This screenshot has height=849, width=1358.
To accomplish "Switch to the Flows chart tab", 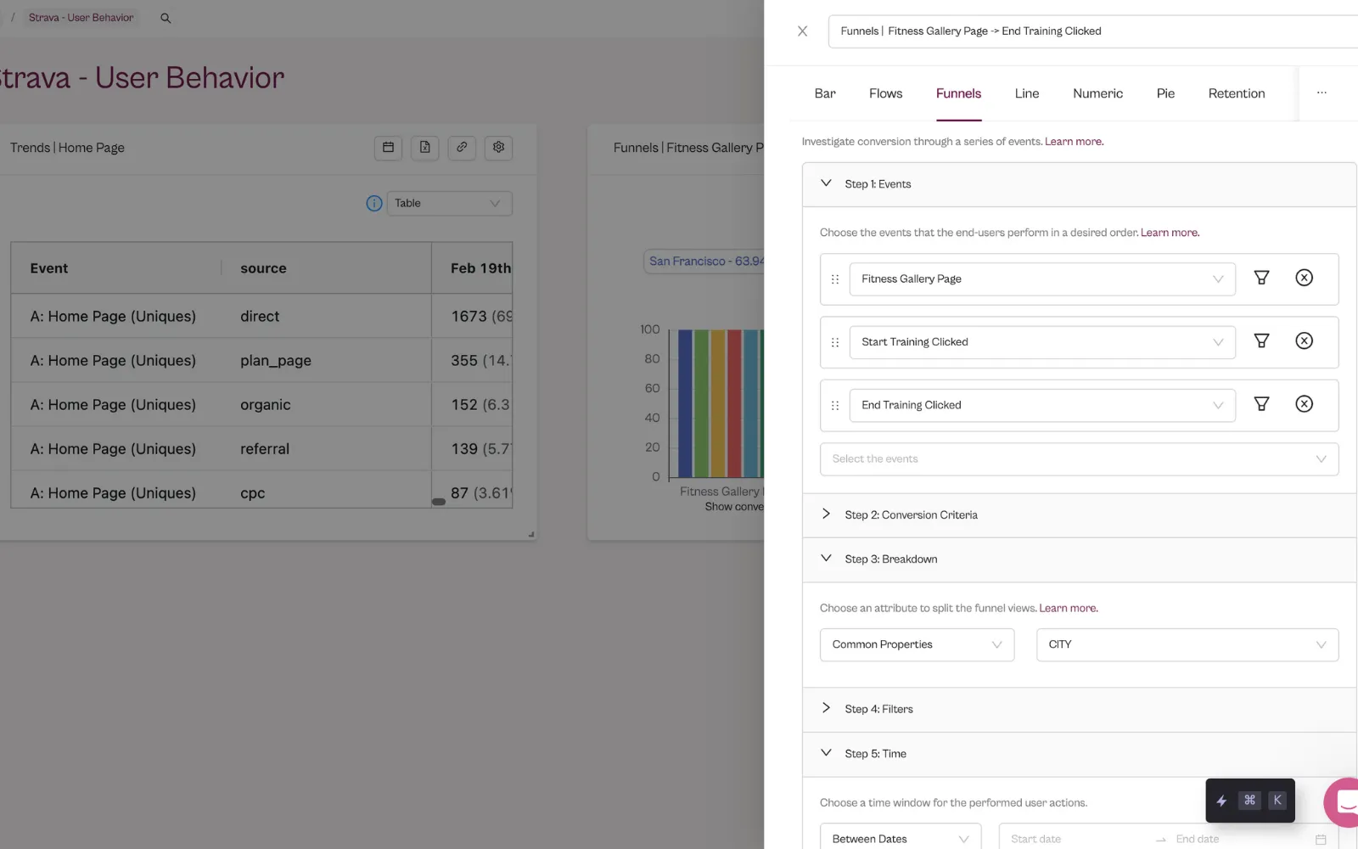I will pos(885,93).
